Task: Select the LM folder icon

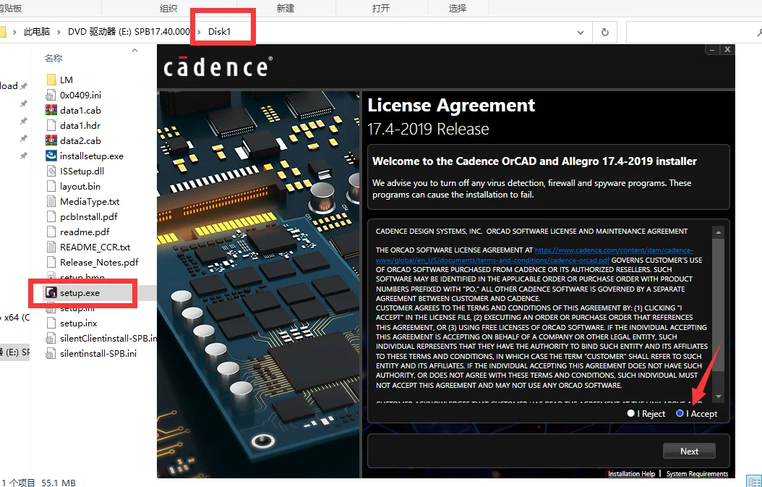Action: click(51, 80)
